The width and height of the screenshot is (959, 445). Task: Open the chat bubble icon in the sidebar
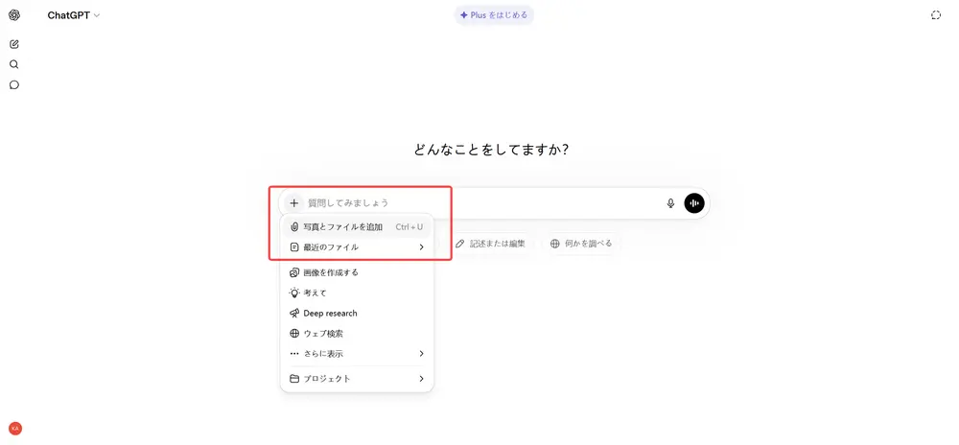(14, 85)
